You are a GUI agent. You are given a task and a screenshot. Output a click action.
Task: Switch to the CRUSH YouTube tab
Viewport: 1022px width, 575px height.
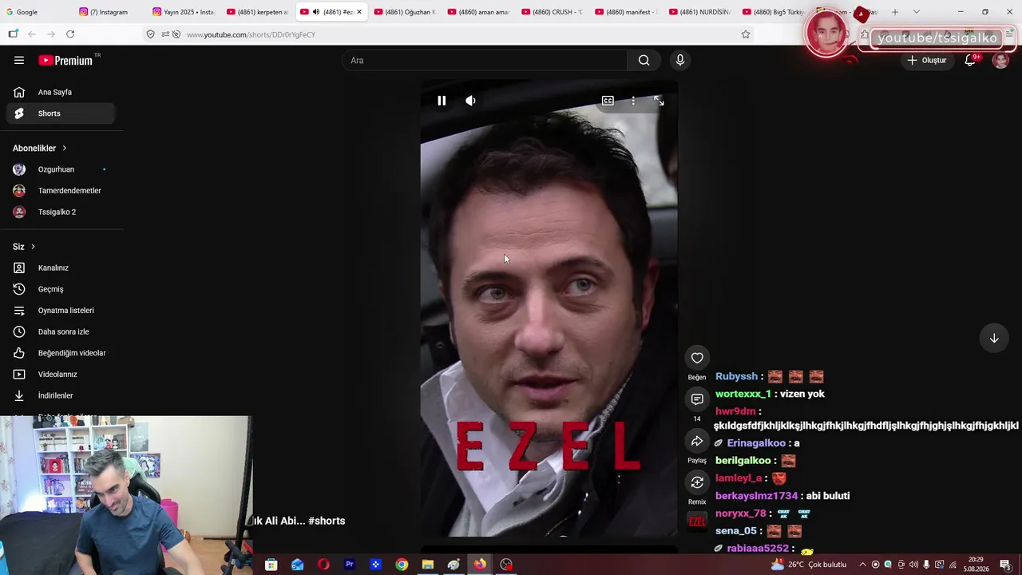click(551, 12)
